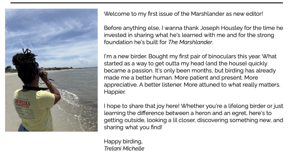Click the italic title The Marshlander
This screenshot has width=292, height=156.
point(190,42)
